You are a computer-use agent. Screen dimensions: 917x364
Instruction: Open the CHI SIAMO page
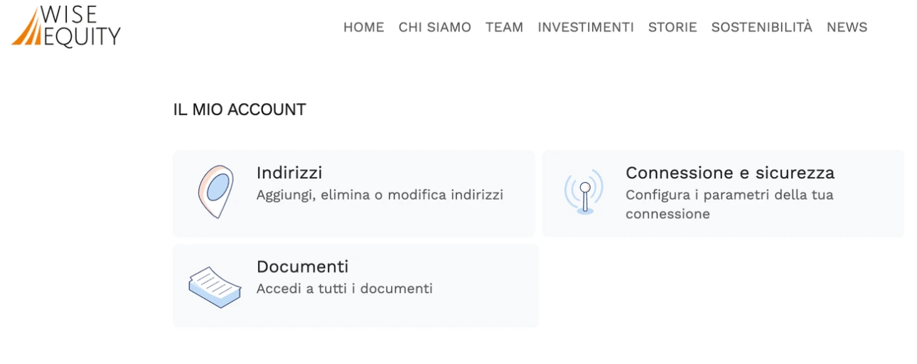pos(434,27)
